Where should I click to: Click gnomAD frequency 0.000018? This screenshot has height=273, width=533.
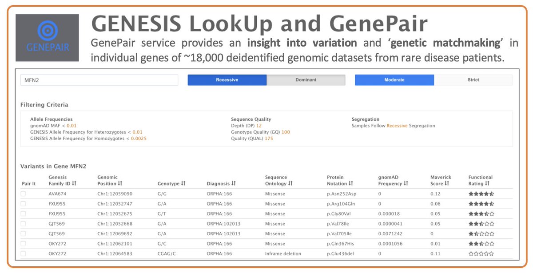(389, 214)
